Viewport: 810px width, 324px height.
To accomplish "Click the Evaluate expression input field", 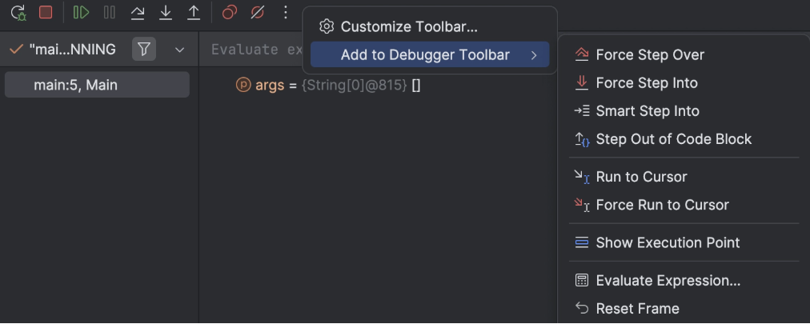I will (x=251, y=50).
